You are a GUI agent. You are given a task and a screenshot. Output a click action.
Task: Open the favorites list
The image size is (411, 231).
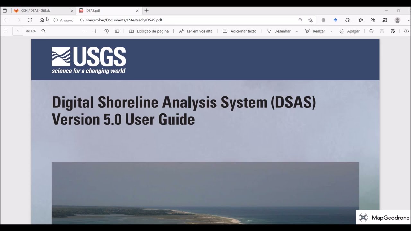point(361,20)
